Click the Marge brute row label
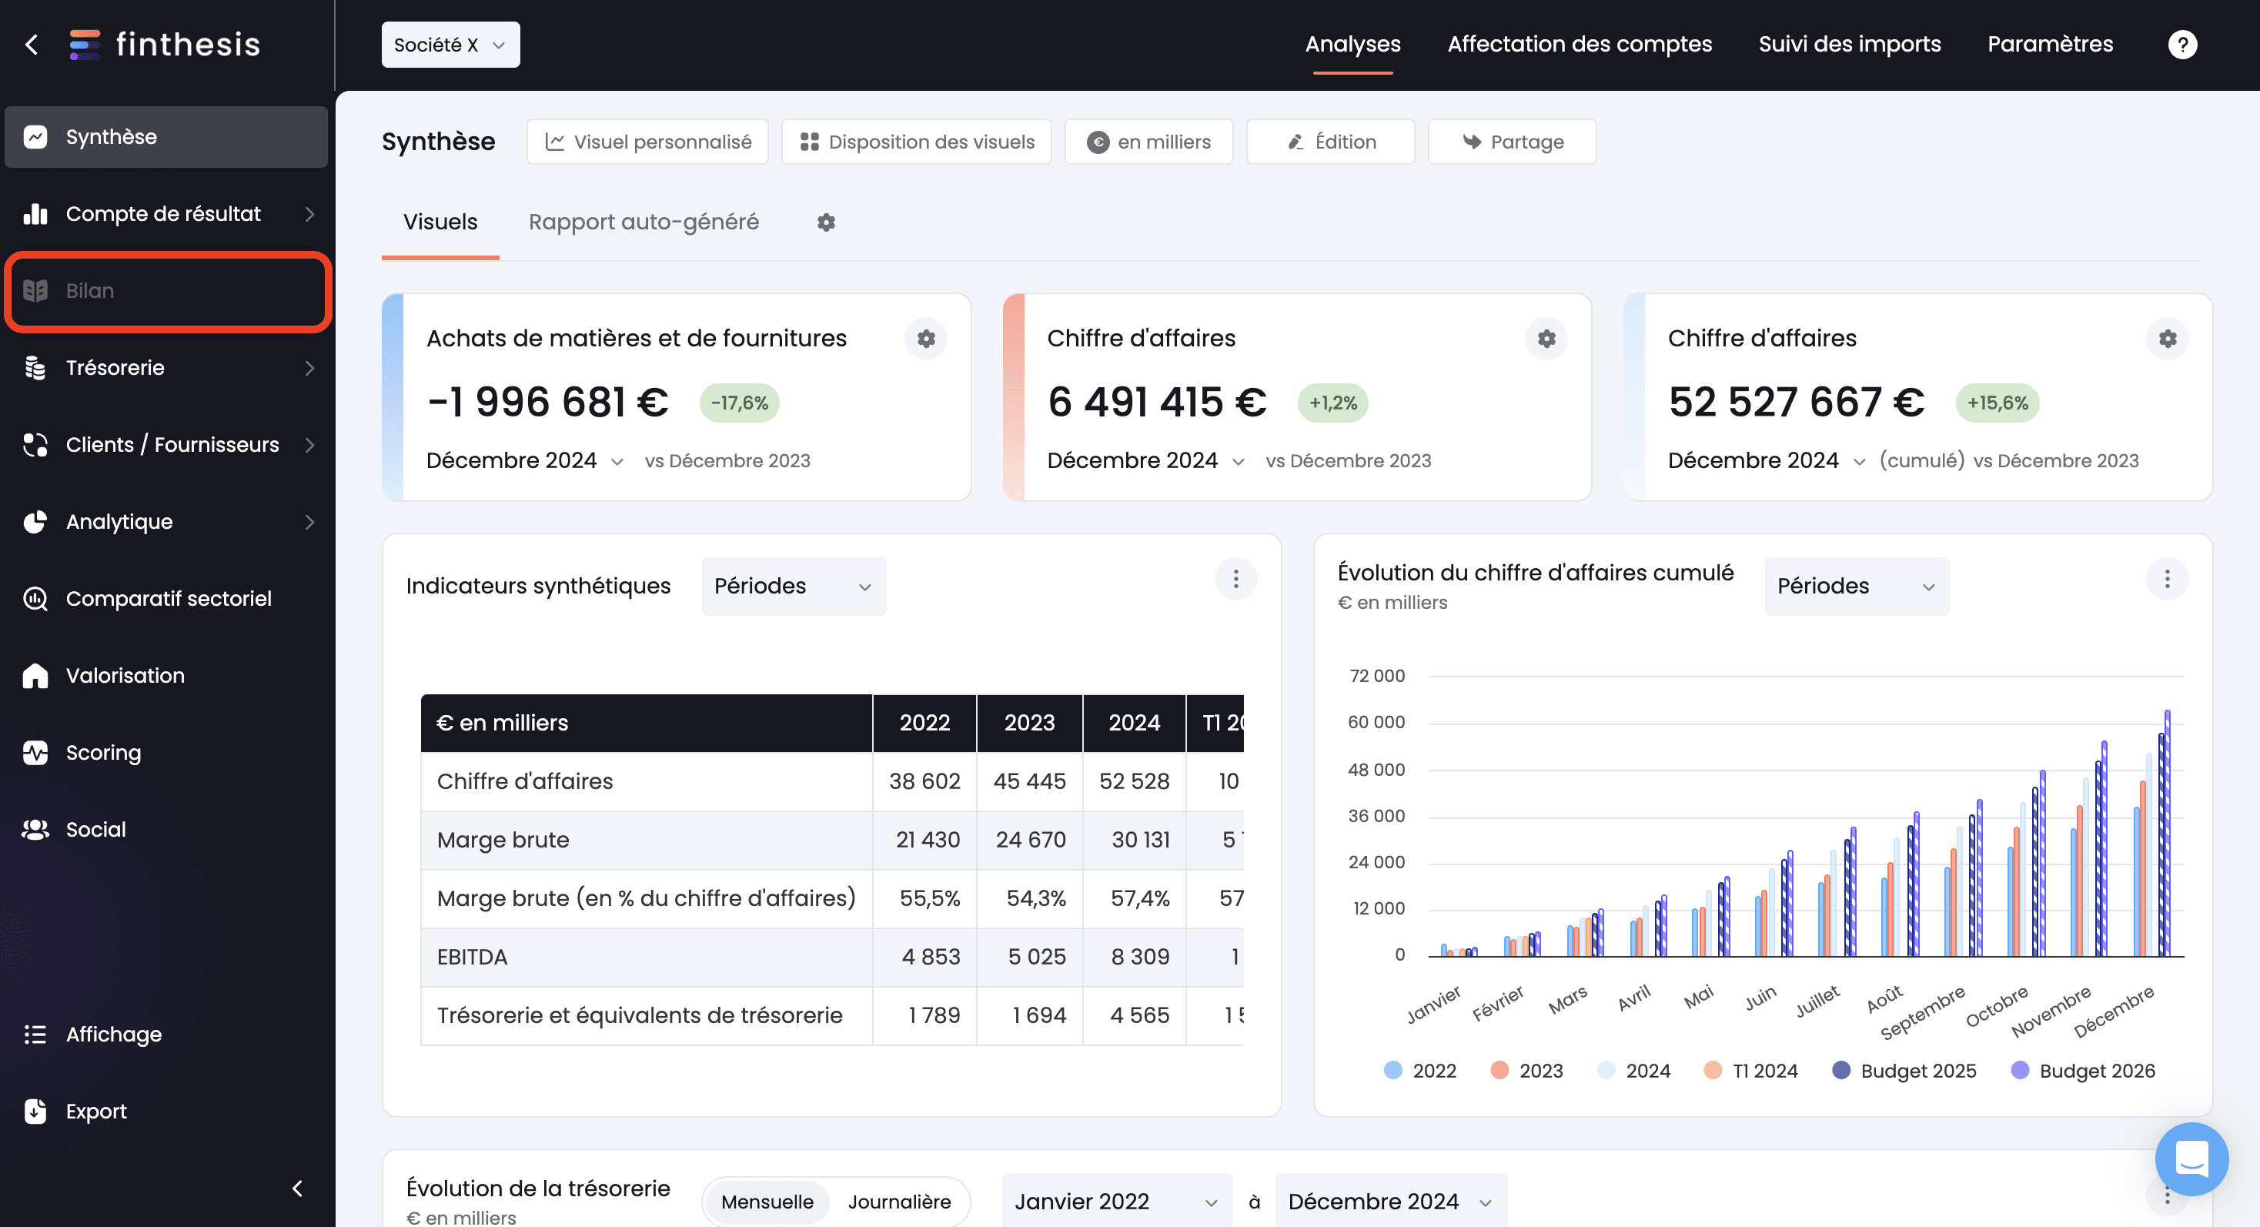 click(x=503, y=841)
